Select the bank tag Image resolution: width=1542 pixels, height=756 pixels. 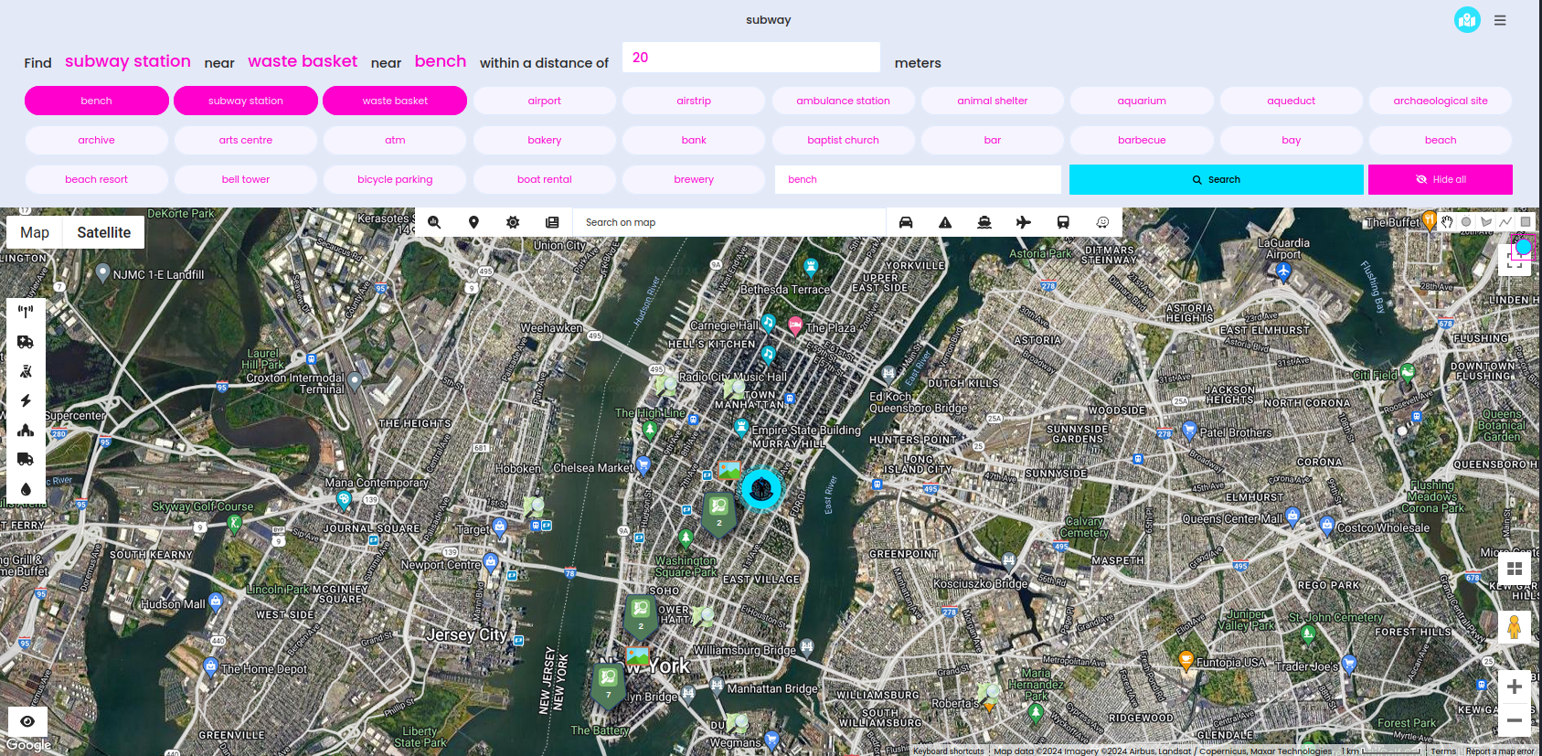(694, 140)
